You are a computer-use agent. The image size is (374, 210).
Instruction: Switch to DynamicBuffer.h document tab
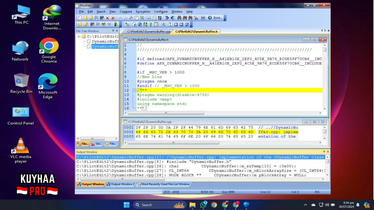pyautogui.click(x=196, y=31)
